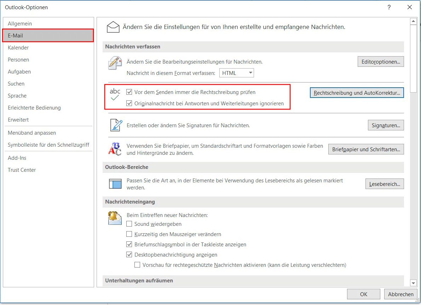Enable 'Vorschau für rechtegeschützte Nachrichten aktivieren'
The width and height of the screenshot is (421, 305).
coord(137,265)
